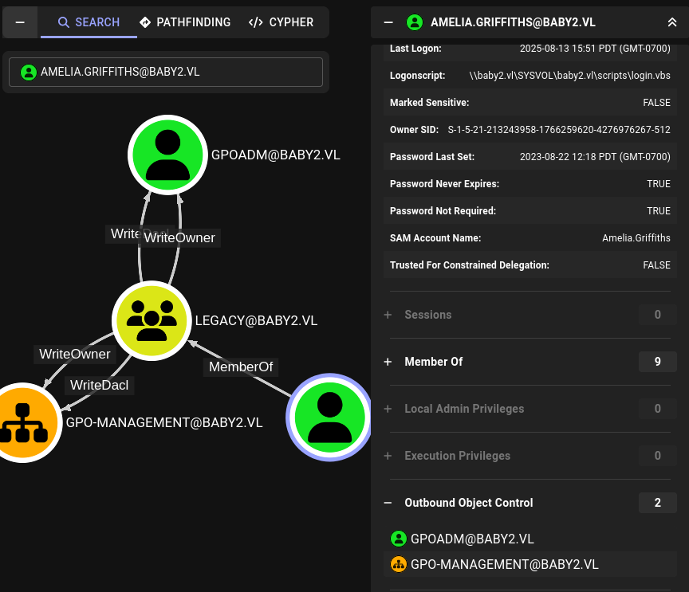Collapse the details panel using the header minus

click(388, 22)
